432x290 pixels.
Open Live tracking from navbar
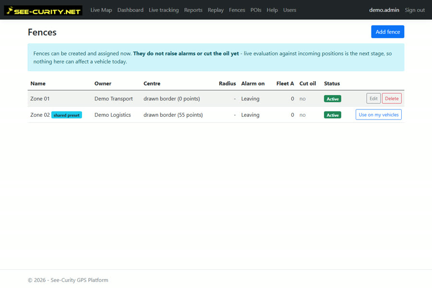point(164,10)
